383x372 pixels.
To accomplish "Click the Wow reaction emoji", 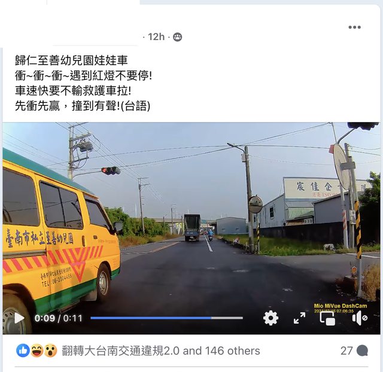I will [50, 350].
